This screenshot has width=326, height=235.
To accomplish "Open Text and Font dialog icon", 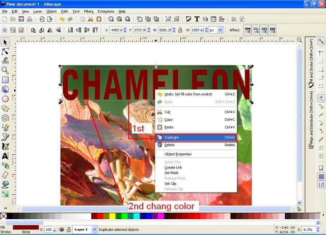I will [197, 19].
